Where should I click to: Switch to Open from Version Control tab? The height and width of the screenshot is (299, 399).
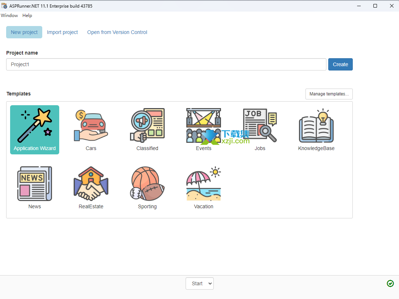tap(117, 32)
